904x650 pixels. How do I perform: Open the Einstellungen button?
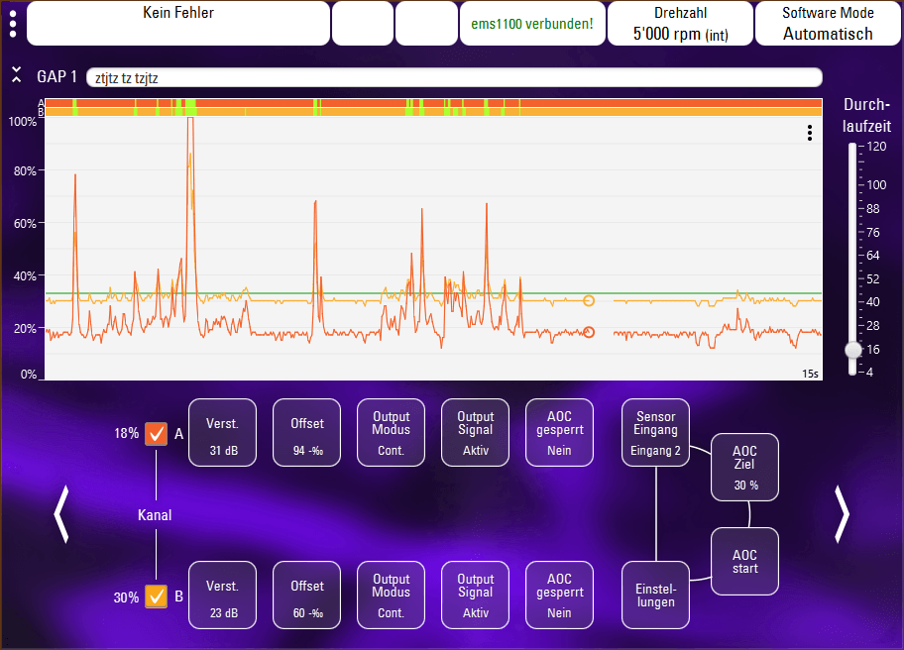point(655,596)
